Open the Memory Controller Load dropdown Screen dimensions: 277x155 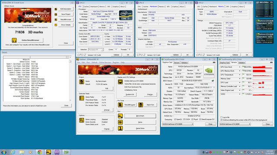239,87
